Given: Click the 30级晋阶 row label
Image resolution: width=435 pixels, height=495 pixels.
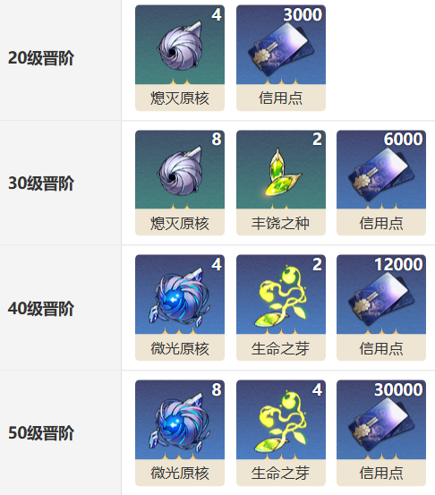Looking at the screenshot, I should click(x=41, y=183).
